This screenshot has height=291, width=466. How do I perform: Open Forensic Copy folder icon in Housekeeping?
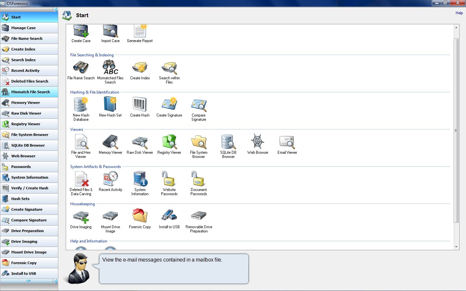(x=140, y=216)
